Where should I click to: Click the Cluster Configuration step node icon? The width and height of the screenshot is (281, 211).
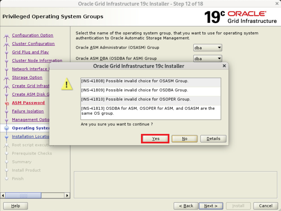point(7,44)
